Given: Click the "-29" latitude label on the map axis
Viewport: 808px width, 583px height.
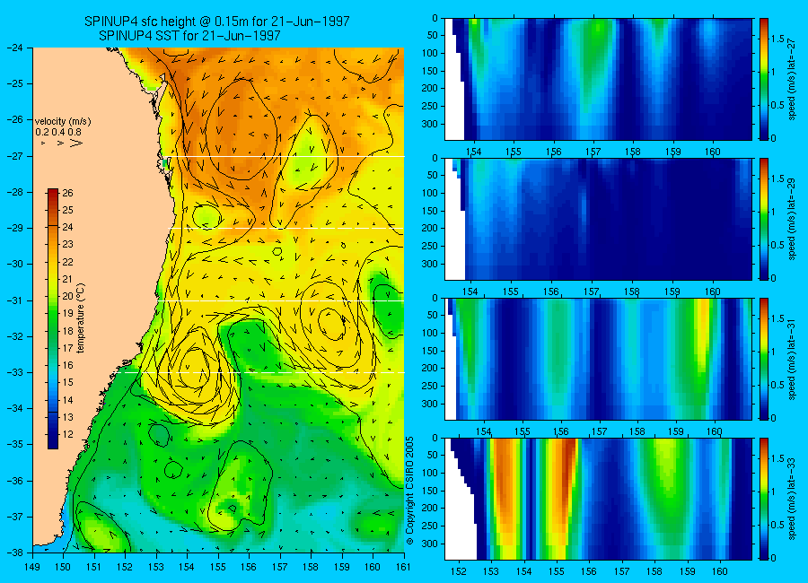Looking at the screenshot, I should point(14,228).
